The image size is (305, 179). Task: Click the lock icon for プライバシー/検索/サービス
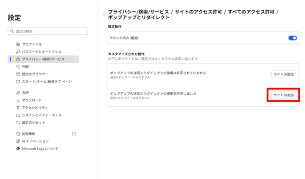[x=18, y=59]
